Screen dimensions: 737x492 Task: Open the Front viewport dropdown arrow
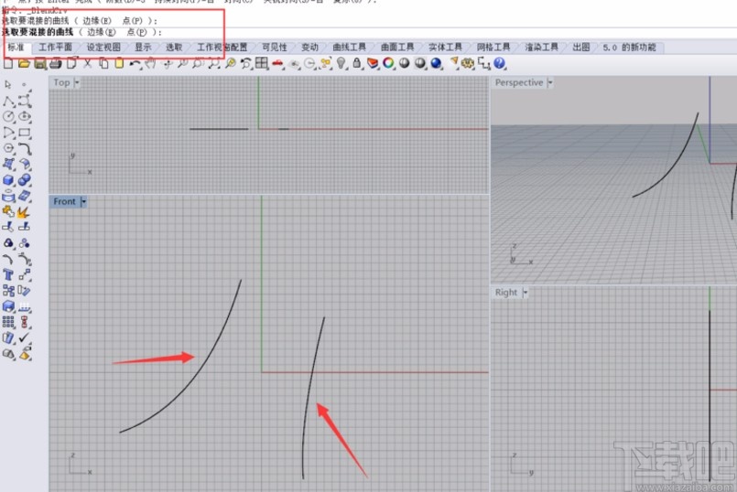83,202
